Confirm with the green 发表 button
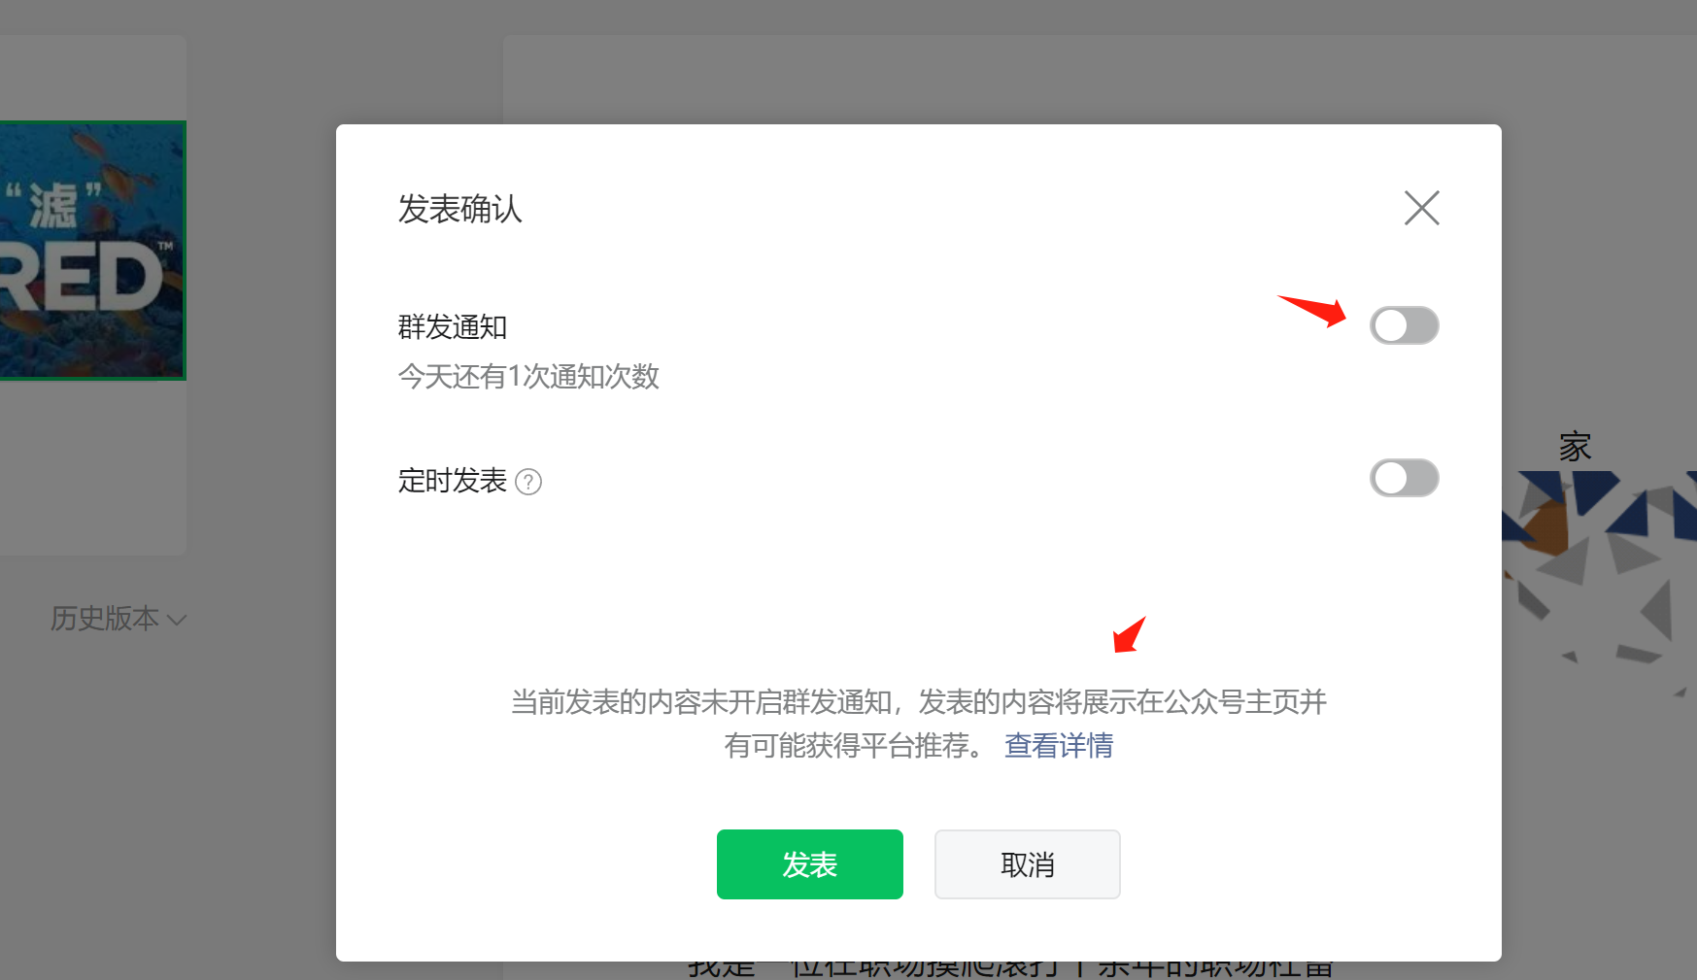This screenshot has height=980, width=1697. point(810,864)
